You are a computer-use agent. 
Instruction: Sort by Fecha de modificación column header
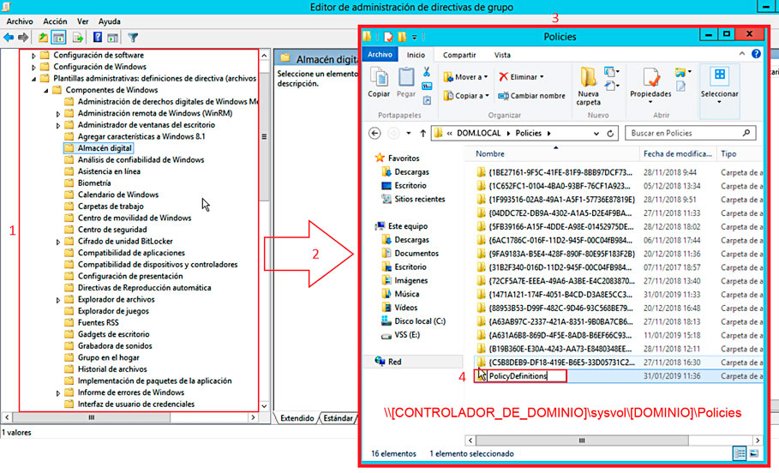678,153
